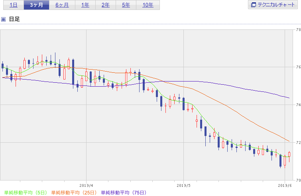Screen dimensions: 301x196
Task: Click the 単純移動平均（25日） legend label
Action: tap(74, 192)
